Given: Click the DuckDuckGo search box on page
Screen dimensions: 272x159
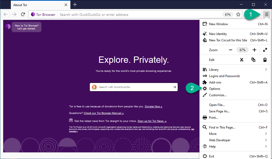Looking at the screenshot, I should (x=134, y=87).
